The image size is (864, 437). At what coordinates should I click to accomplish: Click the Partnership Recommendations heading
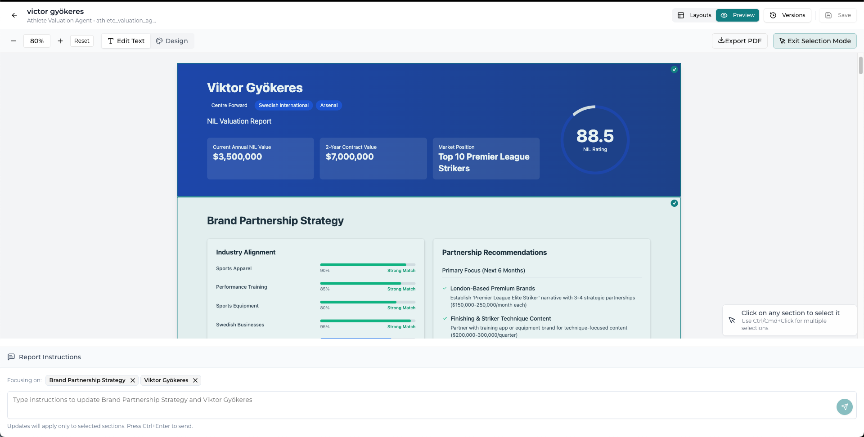pos(494,253)
